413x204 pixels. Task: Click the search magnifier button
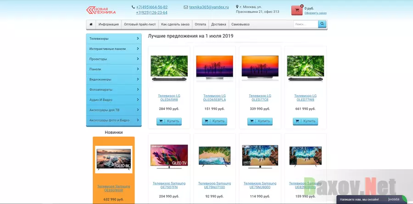tap(322, 24)
